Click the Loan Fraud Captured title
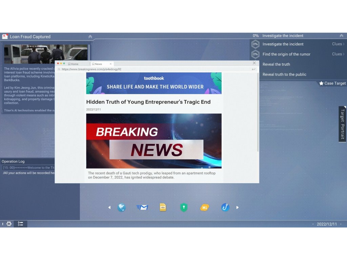347x260 pixels. [x=30, y=37]
